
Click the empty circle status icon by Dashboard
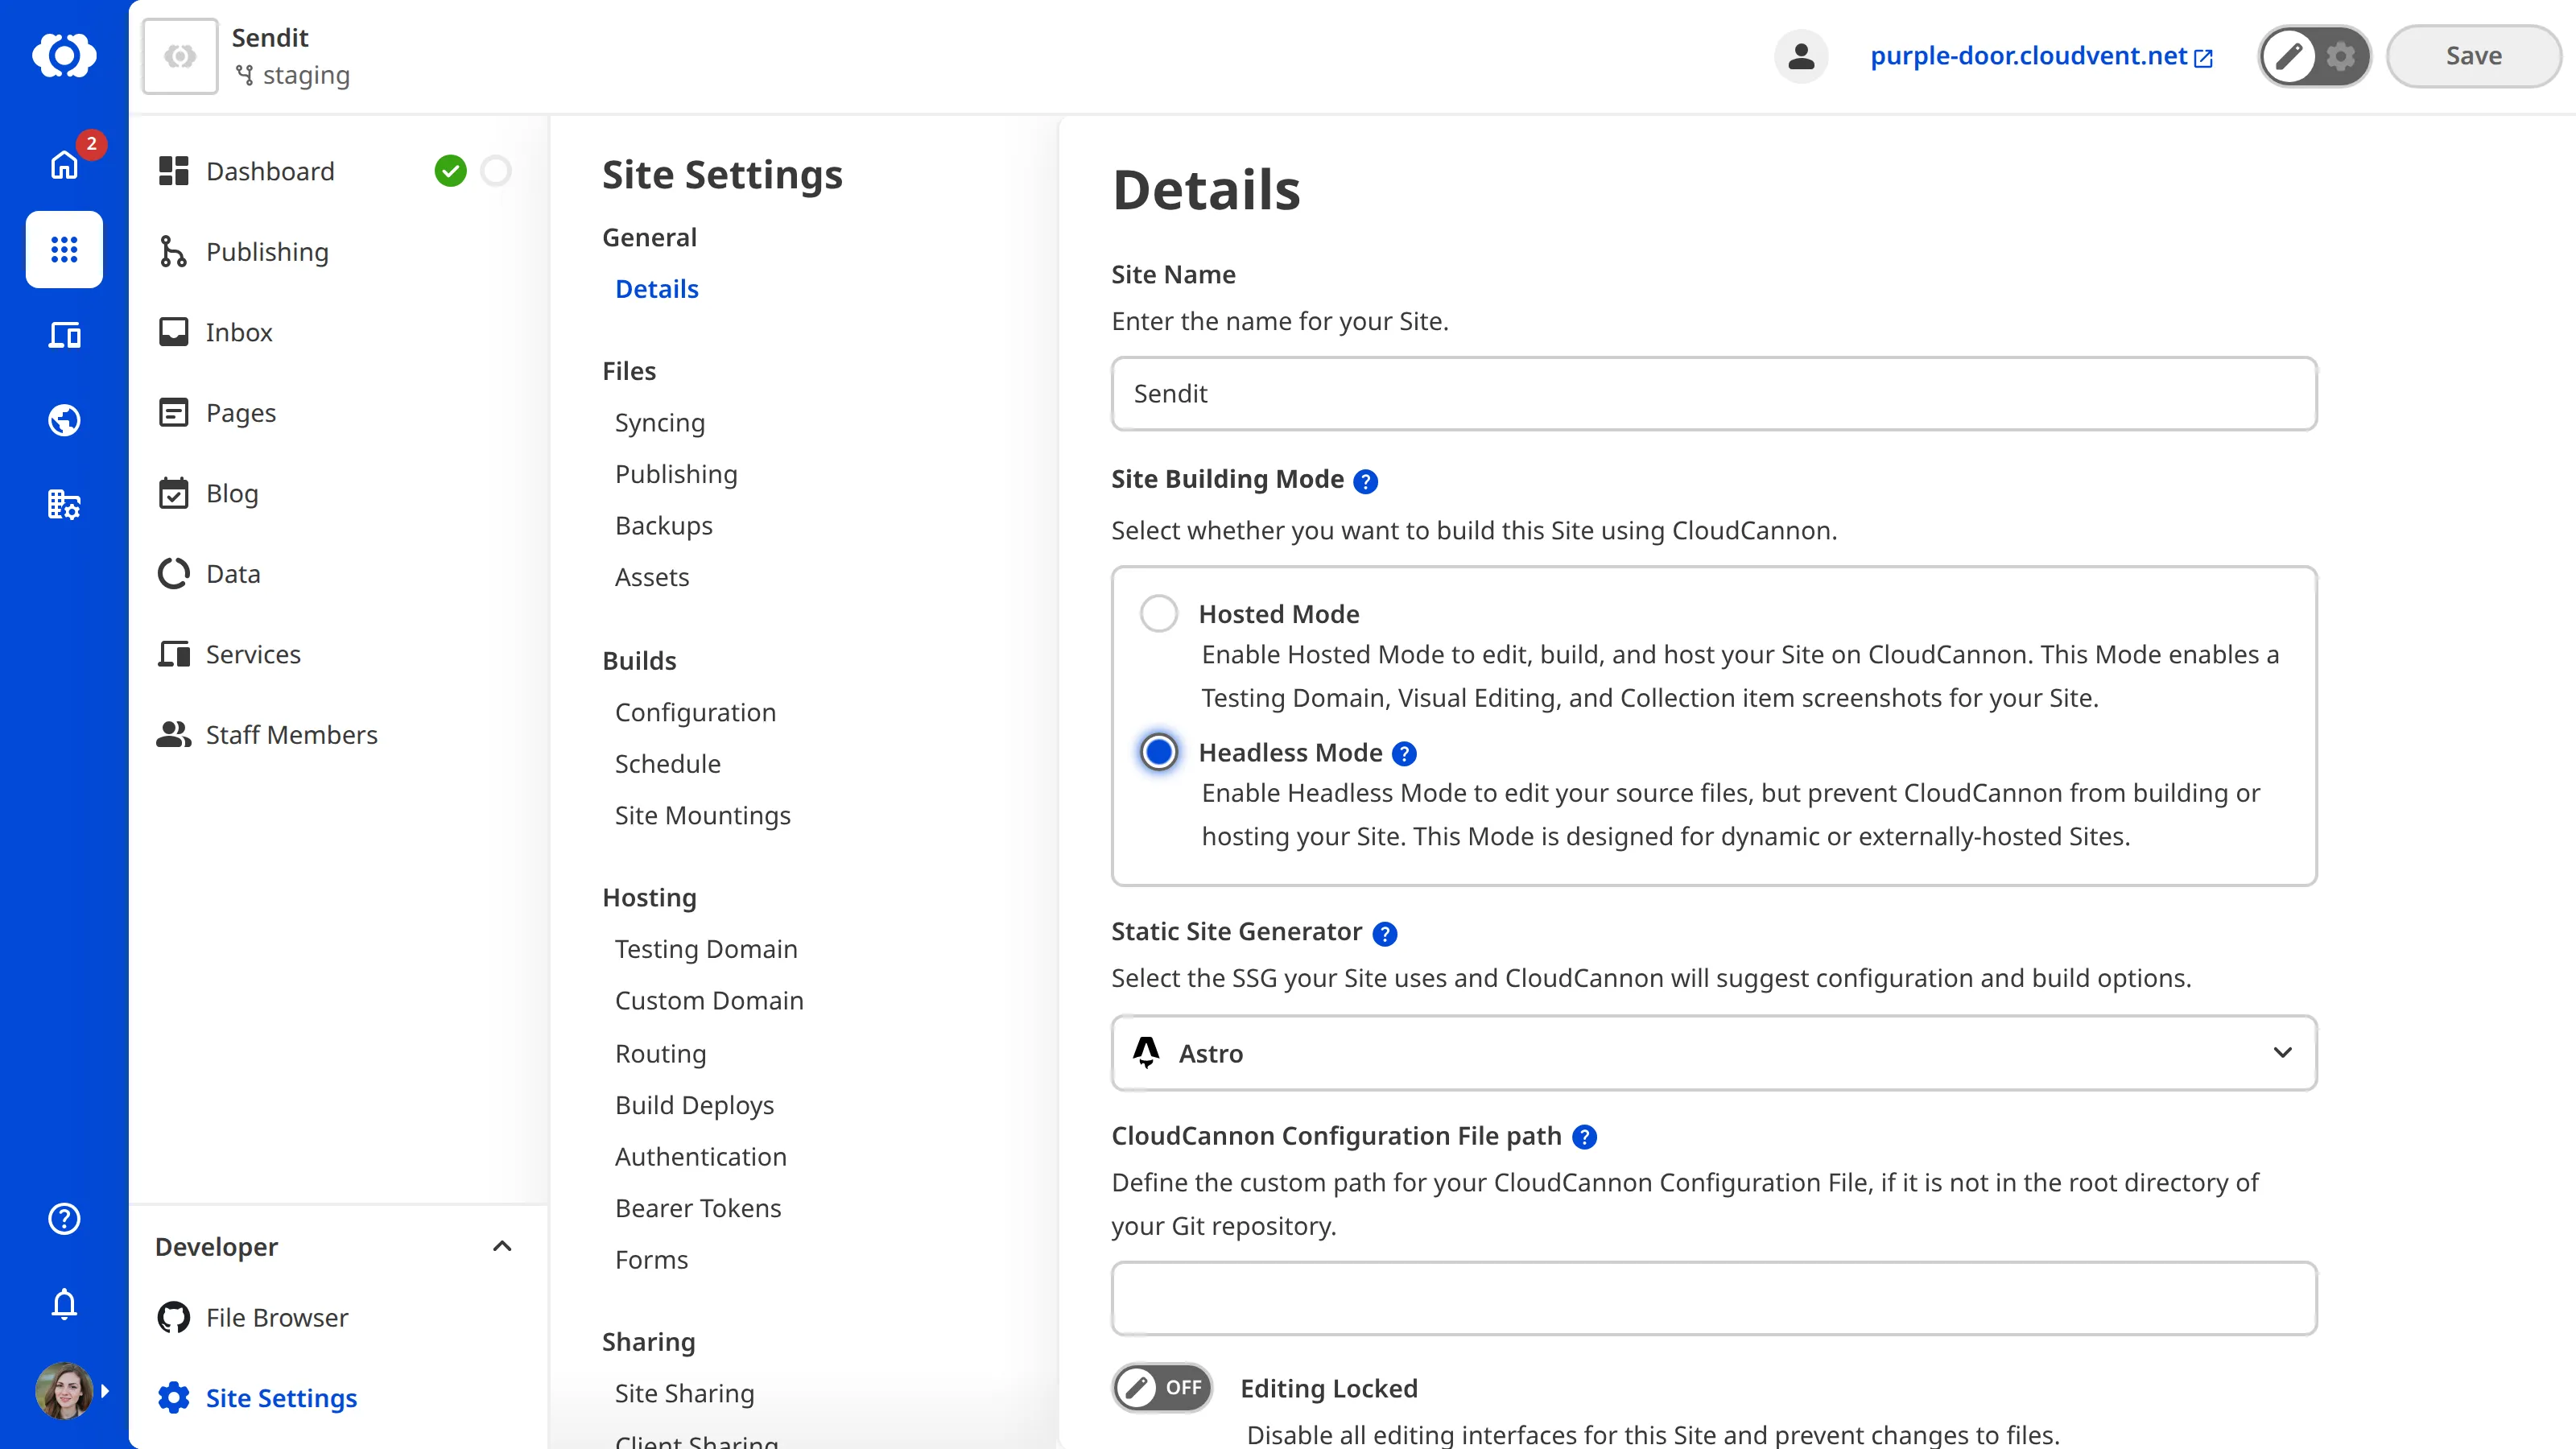pyautogui.click(x=496, y=171)
